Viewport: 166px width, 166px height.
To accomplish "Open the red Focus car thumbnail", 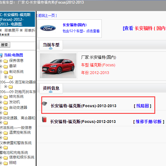I will (58, 66).
